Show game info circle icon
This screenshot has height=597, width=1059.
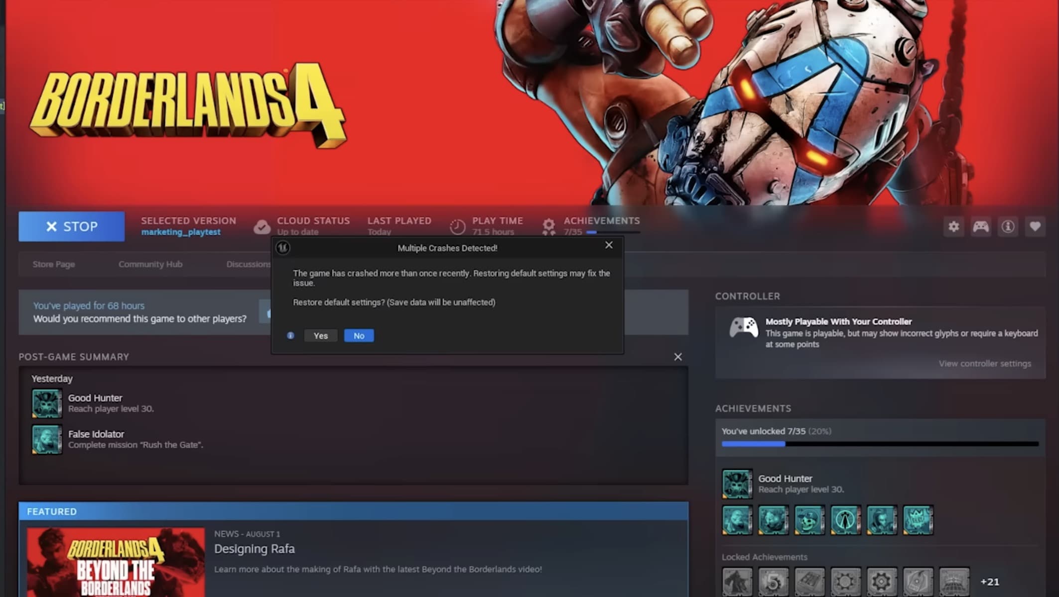point(1008,227)
